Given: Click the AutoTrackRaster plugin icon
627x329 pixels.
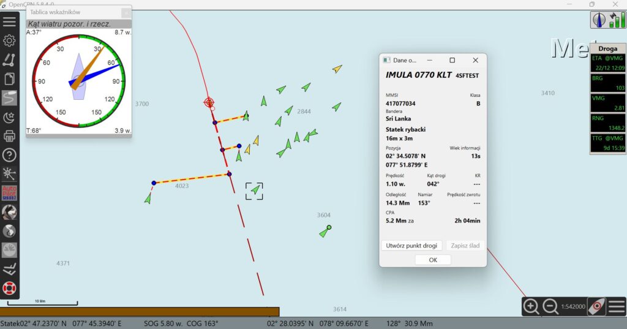Looking at the screenshot, I should tap(9, 193).
